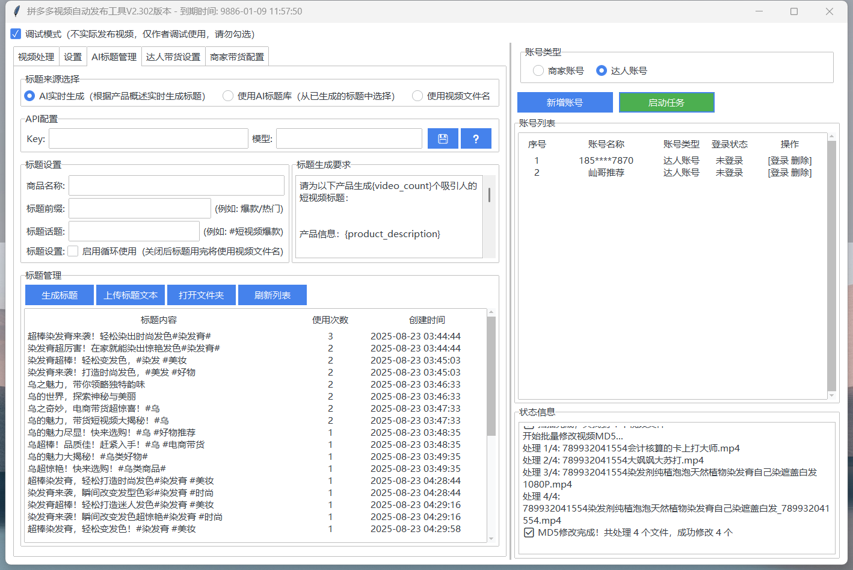Click the title list scroll down arrow
Screen dimensions: 853x570
491,539
